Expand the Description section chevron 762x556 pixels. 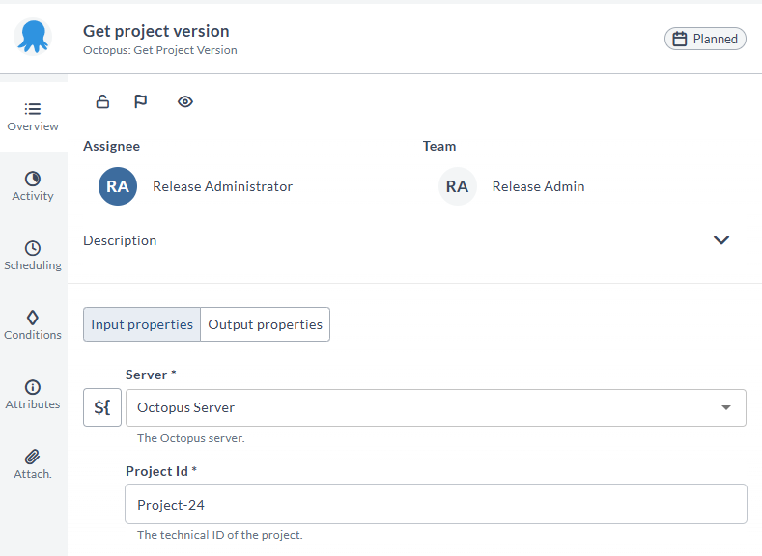point(721,240)
